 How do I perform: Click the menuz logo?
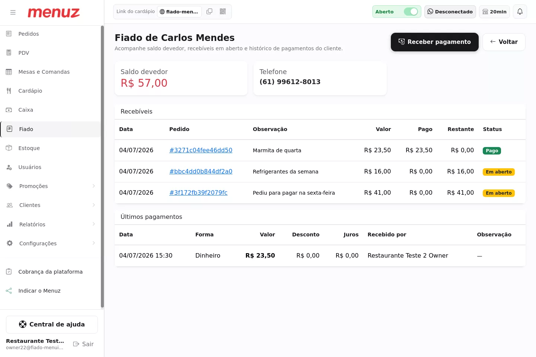point(54,13)
